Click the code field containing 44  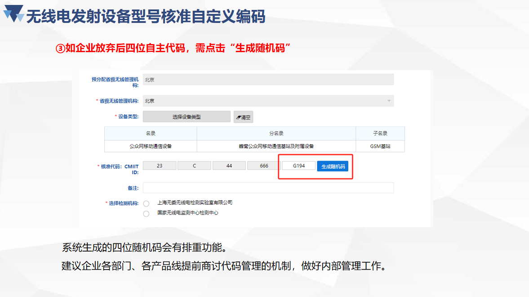229,166
